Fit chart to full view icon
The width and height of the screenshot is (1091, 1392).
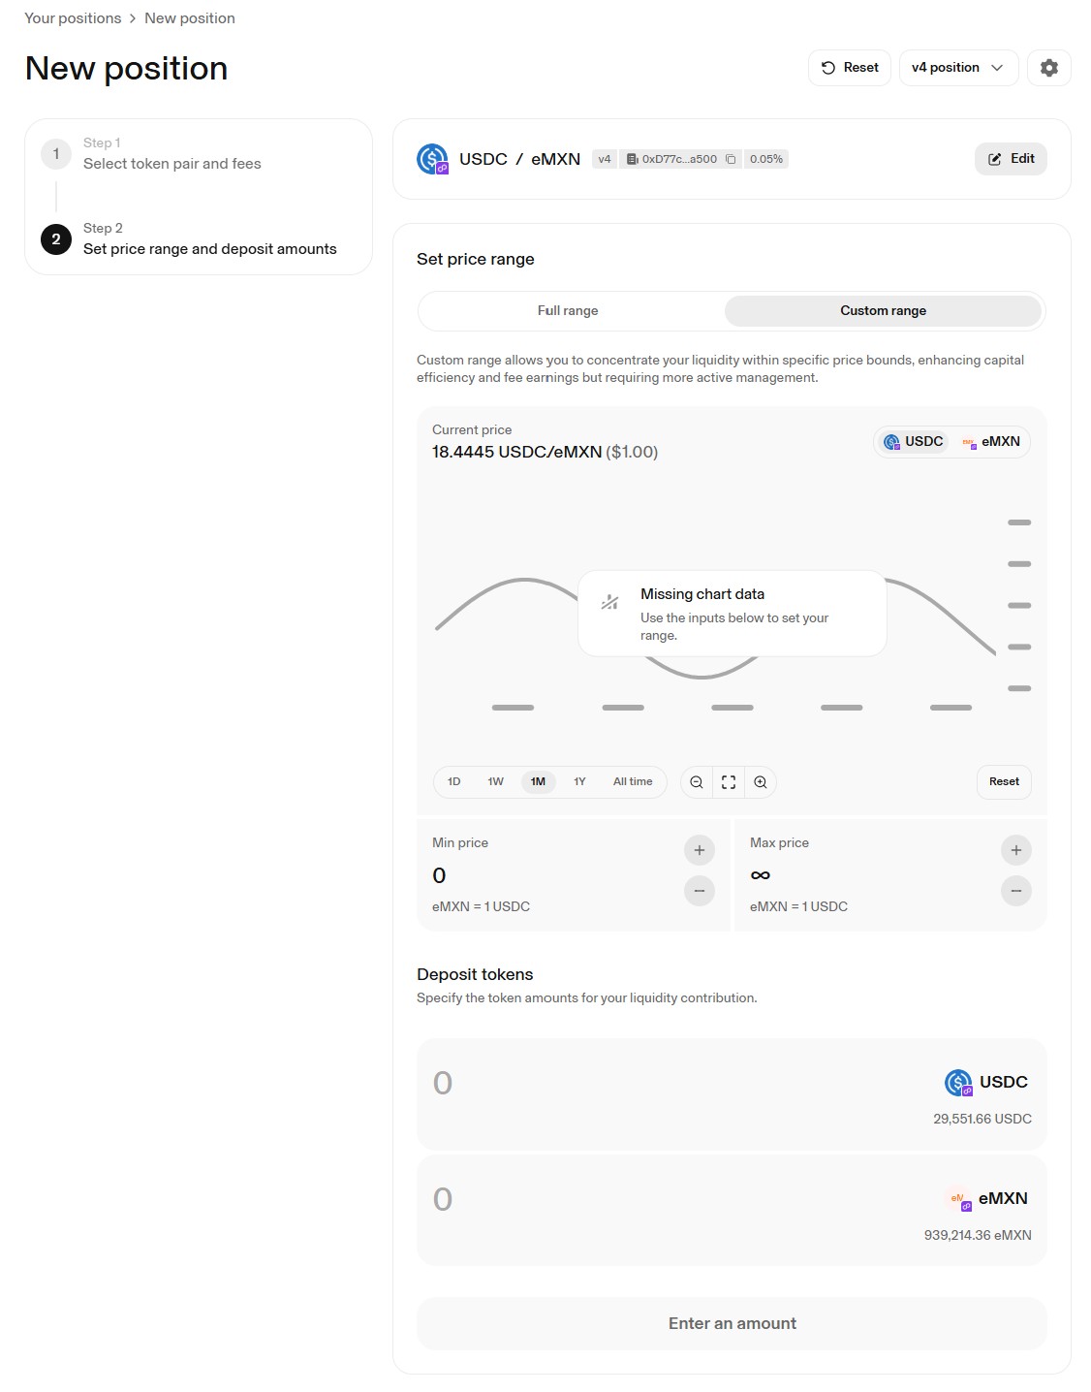729,782
